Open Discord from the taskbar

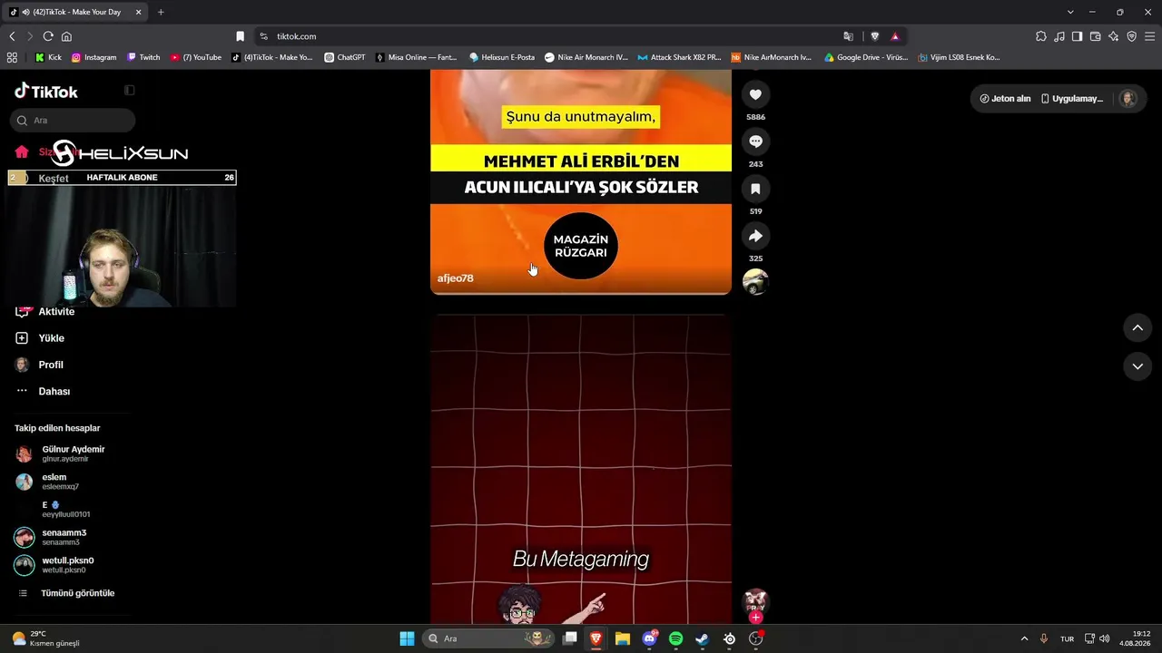[x=649, y=638]
